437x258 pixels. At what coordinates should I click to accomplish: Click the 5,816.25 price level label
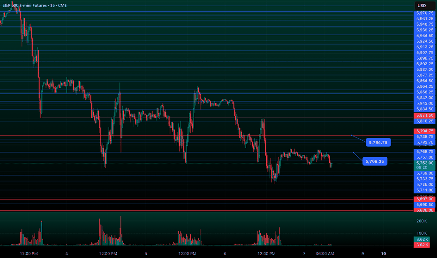click(425, 121)
